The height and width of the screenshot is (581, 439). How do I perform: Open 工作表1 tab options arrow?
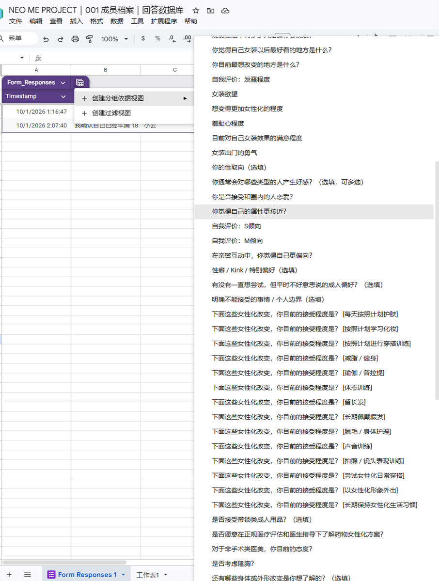click(165, 575)
